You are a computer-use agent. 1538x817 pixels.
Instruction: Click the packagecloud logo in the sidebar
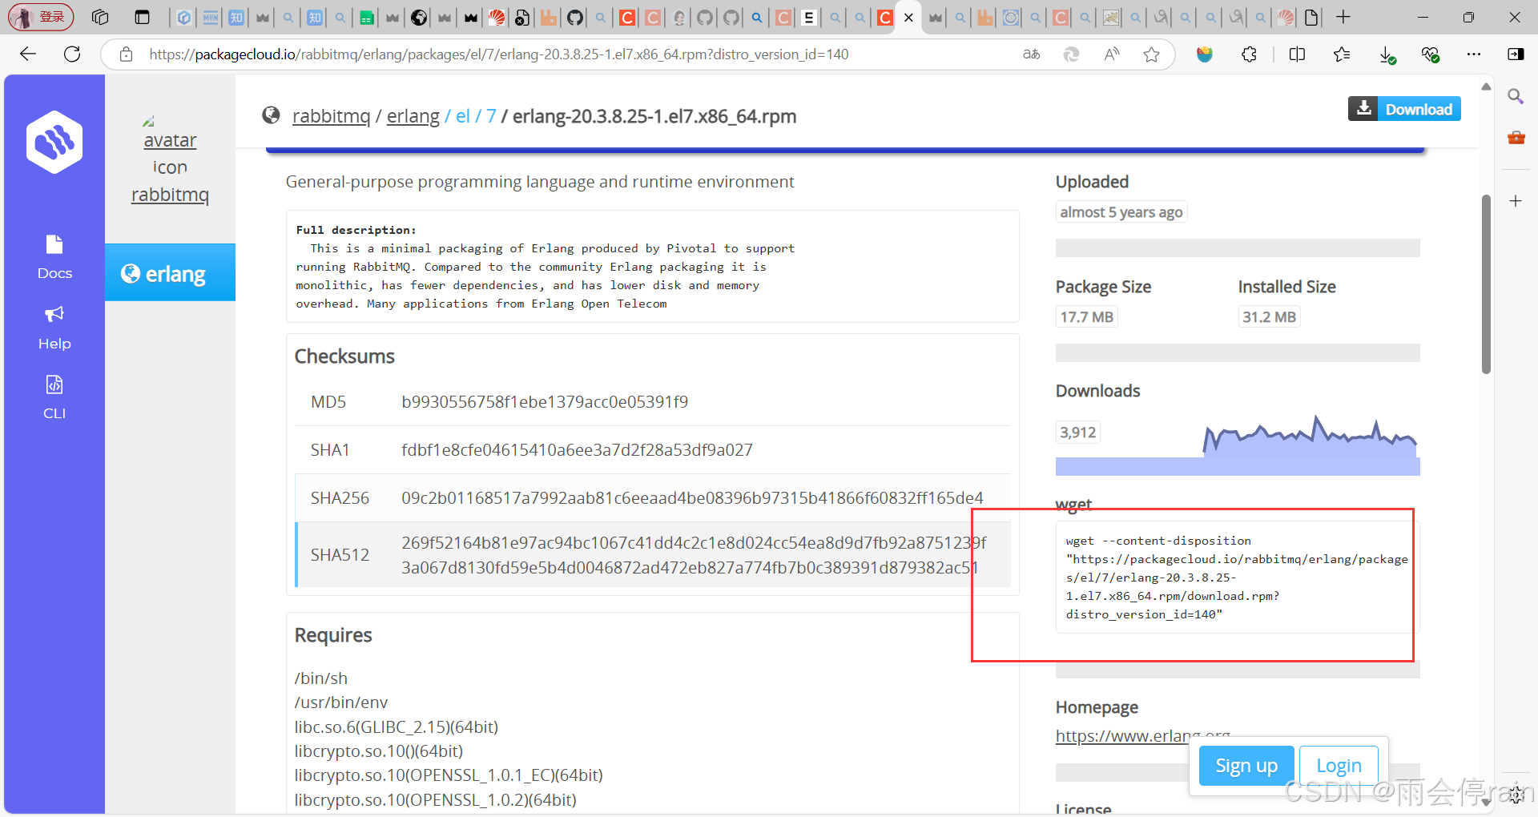point(54,142)
